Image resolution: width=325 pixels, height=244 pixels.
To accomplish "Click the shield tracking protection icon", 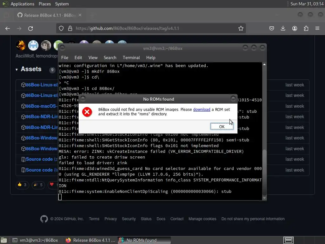I will 61,28.
